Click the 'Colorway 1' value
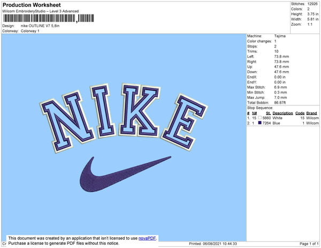 click(30, 31)
